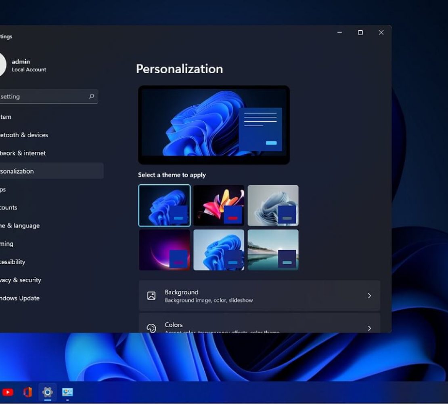Screen dimensions: 448x404
Task: Minimize the Settings window
Action: point(340,32)
